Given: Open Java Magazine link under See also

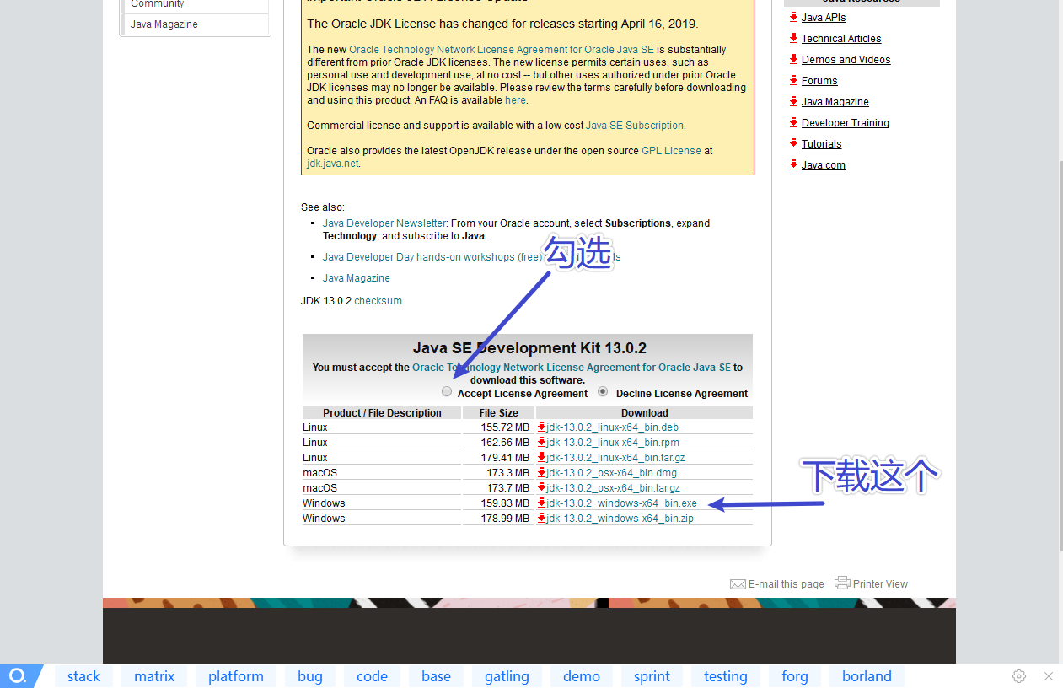Looking at the screenshot, I should tap(357, 278).
